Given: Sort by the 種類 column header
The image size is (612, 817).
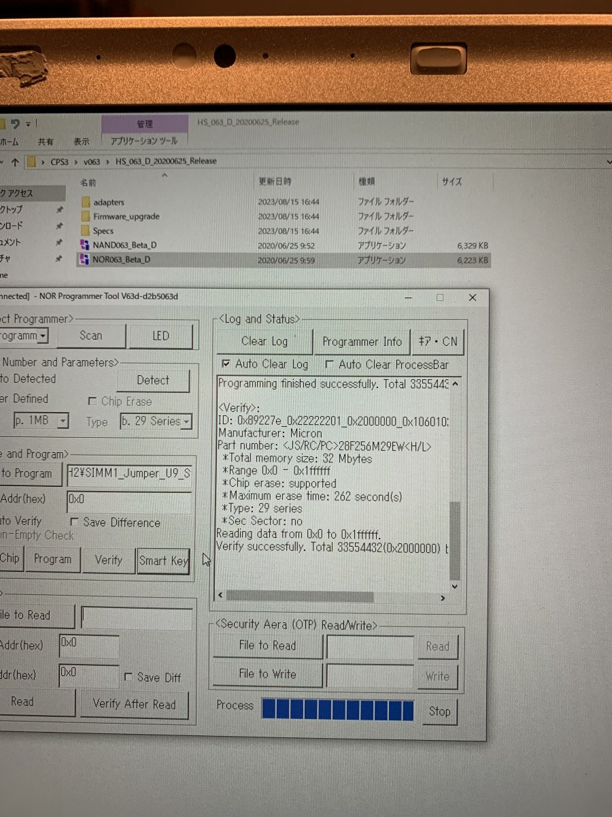Looking at the screenshot, I should (x=367, y=182).
